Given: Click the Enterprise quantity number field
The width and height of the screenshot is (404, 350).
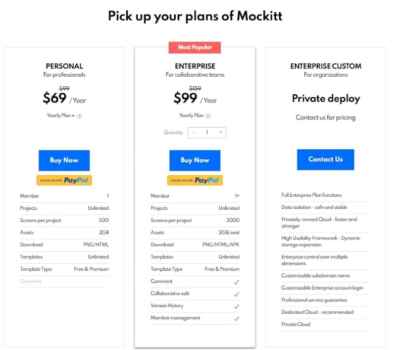Looking at the screenshot, I should (x=207, y=133).
